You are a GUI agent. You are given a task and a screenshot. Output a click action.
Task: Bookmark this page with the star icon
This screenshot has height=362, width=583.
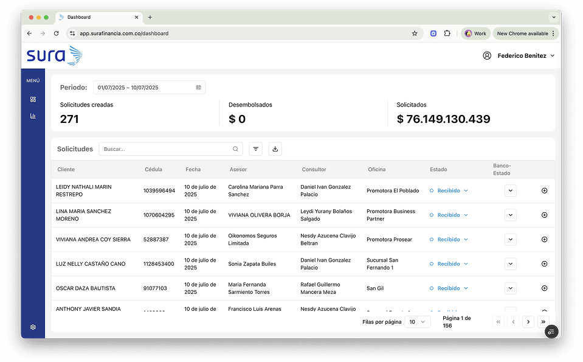pyautogui.click(x=415, y=33)
